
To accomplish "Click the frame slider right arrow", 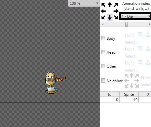I will tap(150, 24).
